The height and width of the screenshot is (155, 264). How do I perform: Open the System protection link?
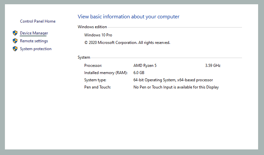point(36,49)
